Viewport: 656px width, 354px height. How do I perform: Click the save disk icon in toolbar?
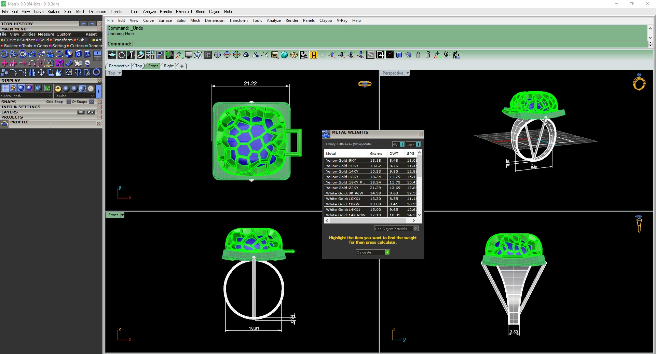275,55
